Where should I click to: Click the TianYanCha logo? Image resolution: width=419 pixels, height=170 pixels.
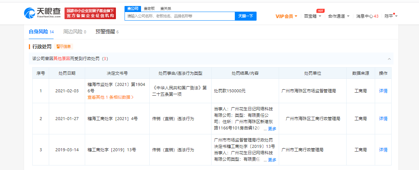[x=42, y=13]
